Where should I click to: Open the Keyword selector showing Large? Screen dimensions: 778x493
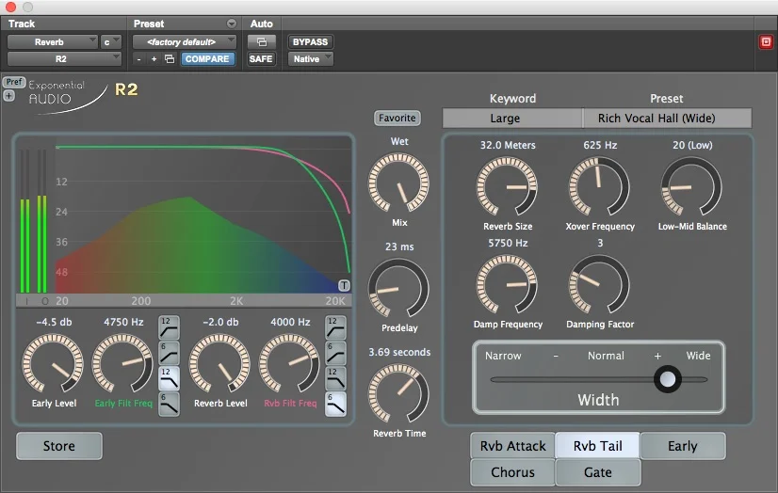[512, 119]
